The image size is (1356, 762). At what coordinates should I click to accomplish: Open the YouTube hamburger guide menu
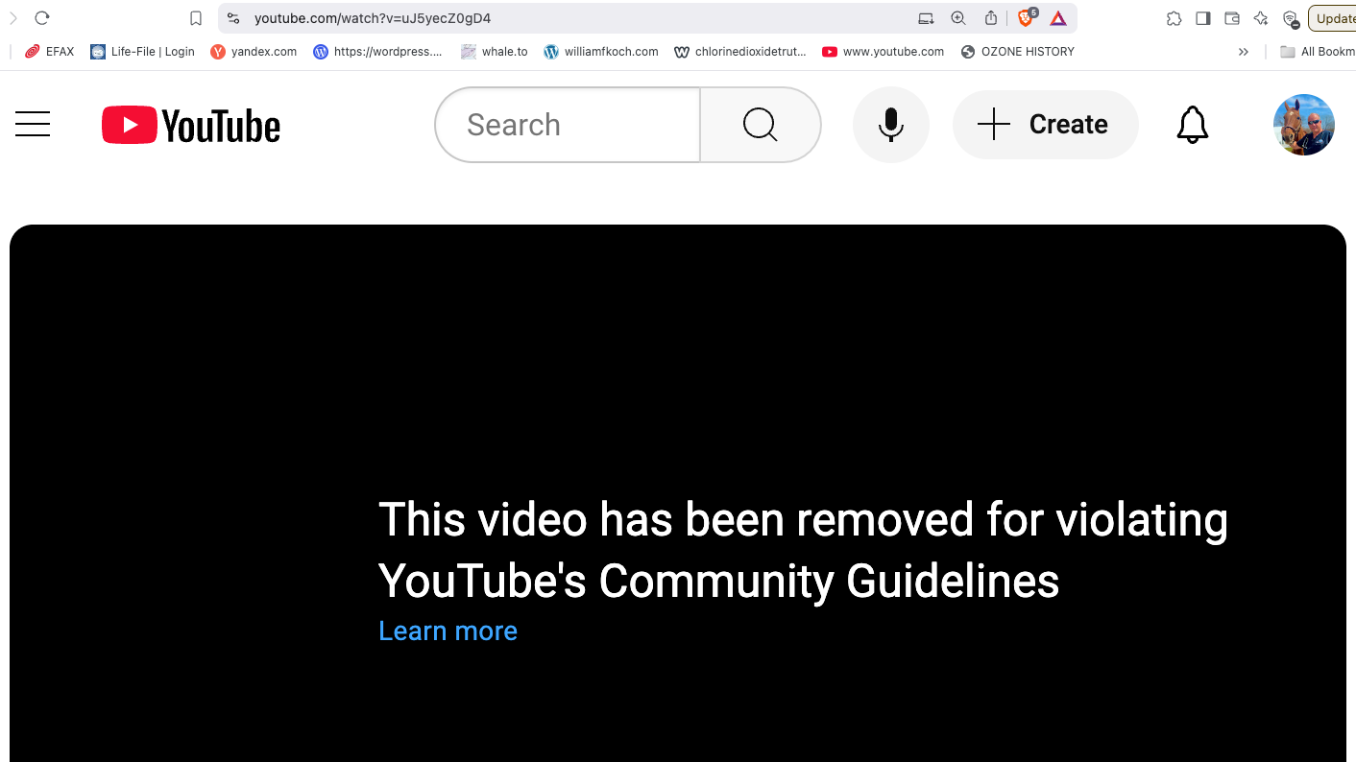pos(33,124)
